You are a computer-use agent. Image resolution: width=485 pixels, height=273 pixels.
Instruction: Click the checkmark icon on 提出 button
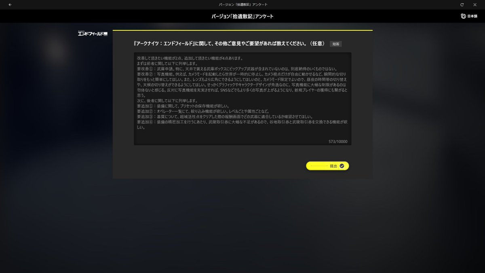coord(342,166)
